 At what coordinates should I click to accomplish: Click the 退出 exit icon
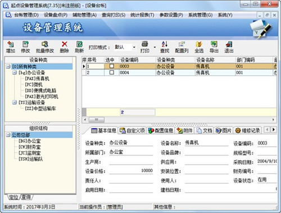point(229,47)
